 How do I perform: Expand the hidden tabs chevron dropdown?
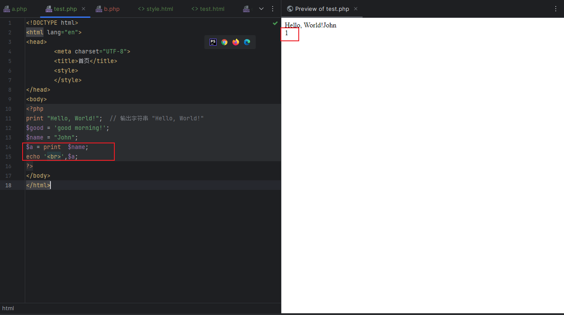tap(261, 8)
